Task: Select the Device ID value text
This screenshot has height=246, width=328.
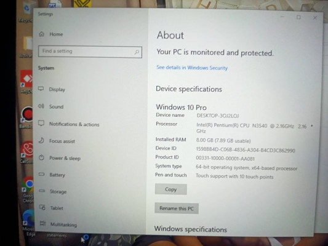Action: (x=246, y=150)
